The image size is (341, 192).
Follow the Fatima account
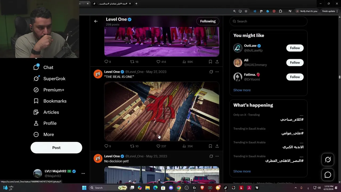(x=295, y=77)
